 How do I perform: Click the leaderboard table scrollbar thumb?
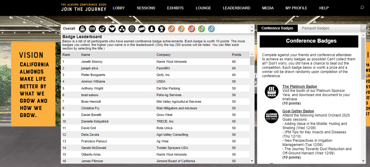pyautogui.click(x=252, y=61)
